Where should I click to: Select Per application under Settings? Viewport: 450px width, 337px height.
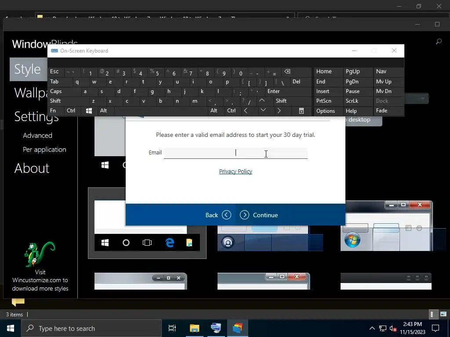click(x=44, y=150)
